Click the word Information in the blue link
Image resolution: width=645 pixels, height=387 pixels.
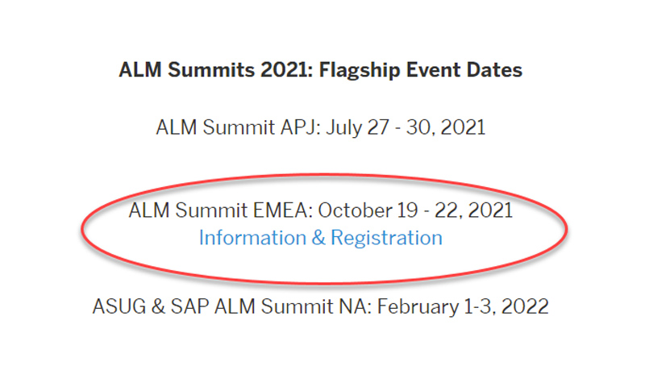coord(252,238)
